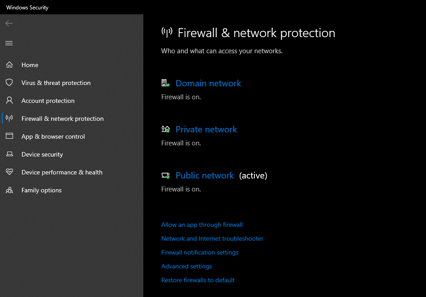426x297 pixels.
Task: Toggle the hamburger navigation menu
Action: (x=9, y=43)
